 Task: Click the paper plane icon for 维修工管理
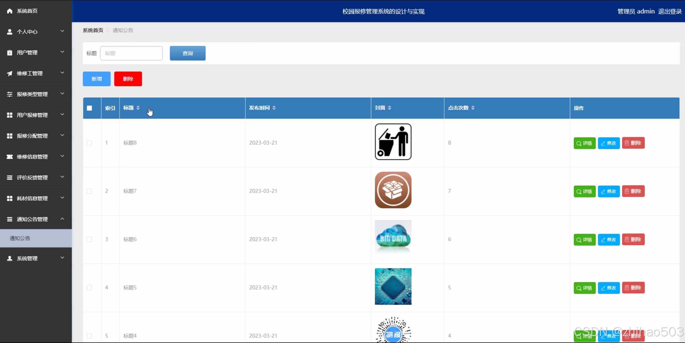(10, 73)
